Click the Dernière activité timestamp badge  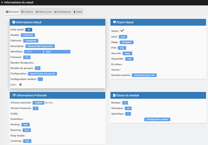(x=144, y=75)
